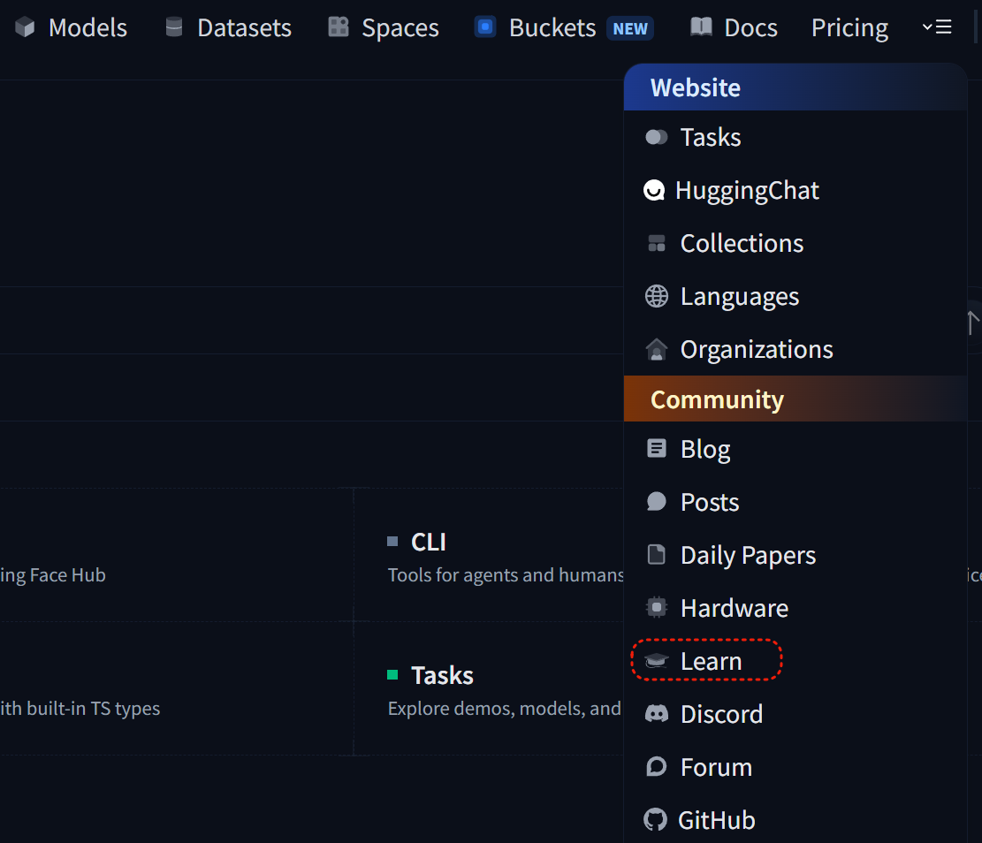Click the "ing Face Hub" text

point(53,575)
